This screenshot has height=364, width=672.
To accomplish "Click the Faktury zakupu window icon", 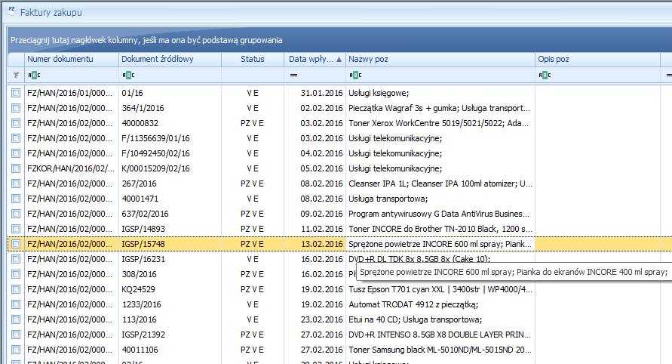I will 11,11.
